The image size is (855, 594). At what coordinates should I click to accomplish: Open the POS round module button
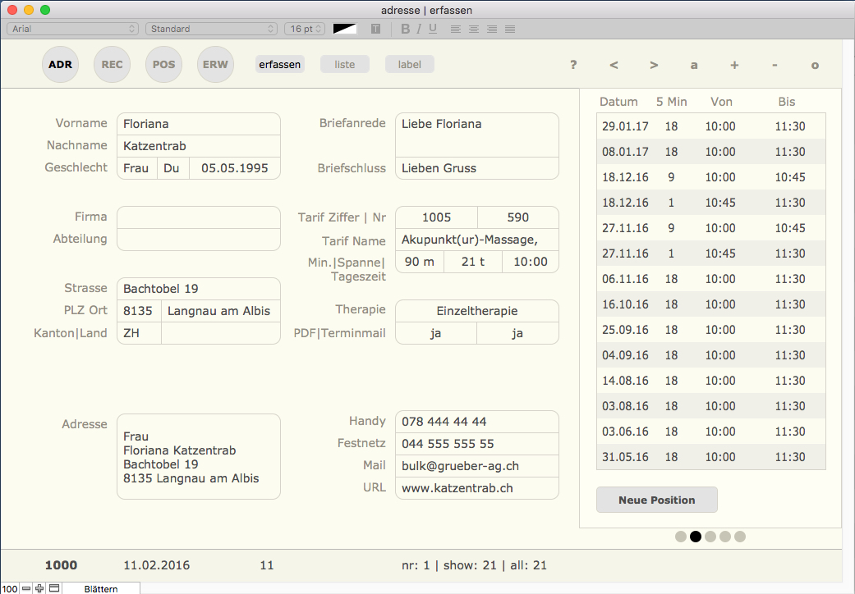[163, 65]
